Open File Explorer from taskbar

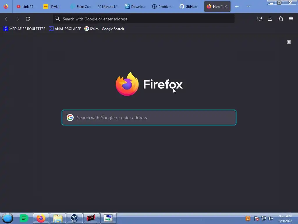pyautogui.click(x=58, y=218)
